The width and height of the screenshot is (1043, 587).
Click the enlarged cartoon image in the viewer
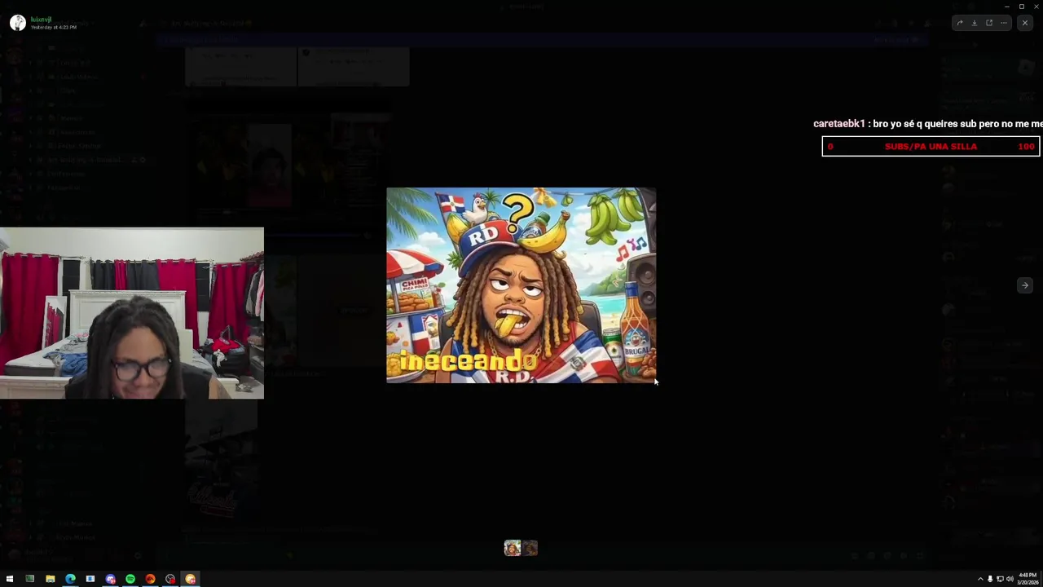click(x=521, y=285)
